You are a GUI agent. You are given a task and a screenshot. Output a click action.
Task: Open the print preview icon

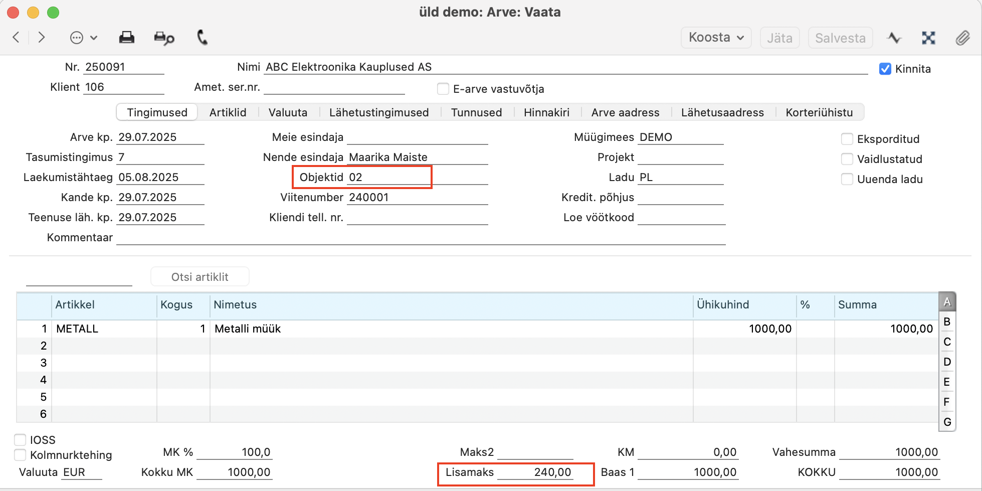point(164,38)
